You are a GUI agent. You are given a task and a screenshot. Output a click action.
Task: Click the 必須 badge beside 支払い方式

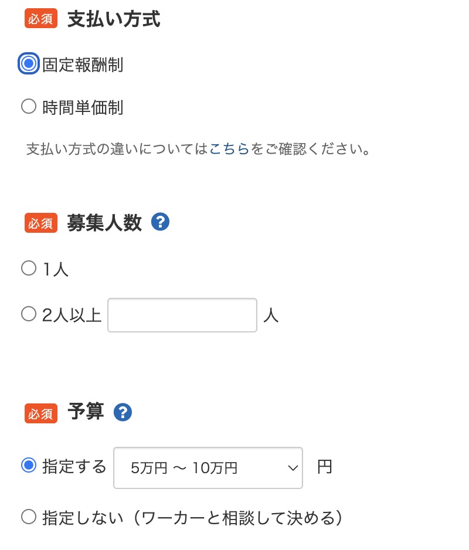pos(41,19)
